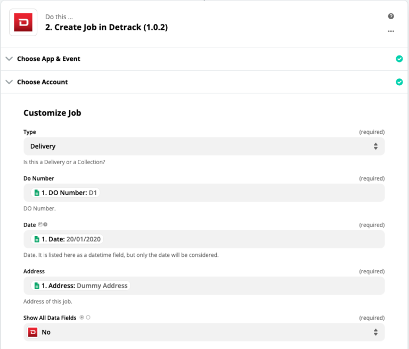The image size is (409, 349).
Task: Expand the Choose Account section
Action: (204, 82)
